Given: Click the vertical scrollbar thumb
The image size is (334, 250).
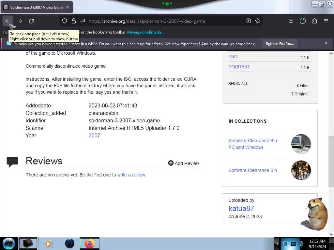Looking at the screenshot, I should pyautogui.click(x=331, y=161).
